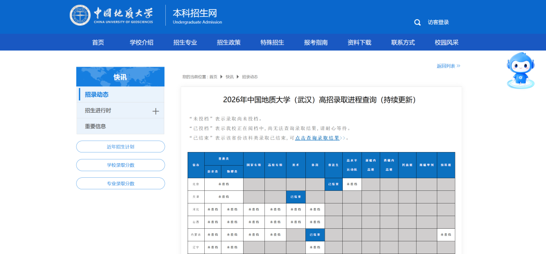546x254 pixels.
Task: Click 未投档 in 河北 国家专项 column
Action: [254, 210]
